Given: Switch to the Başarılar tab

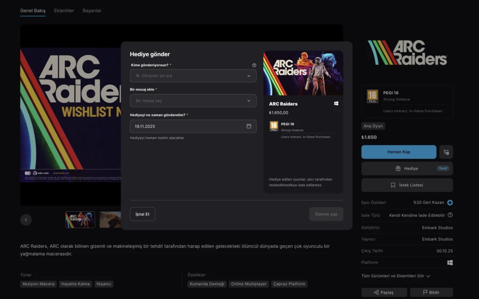Looking at the screenshot, I should (92, 10).
